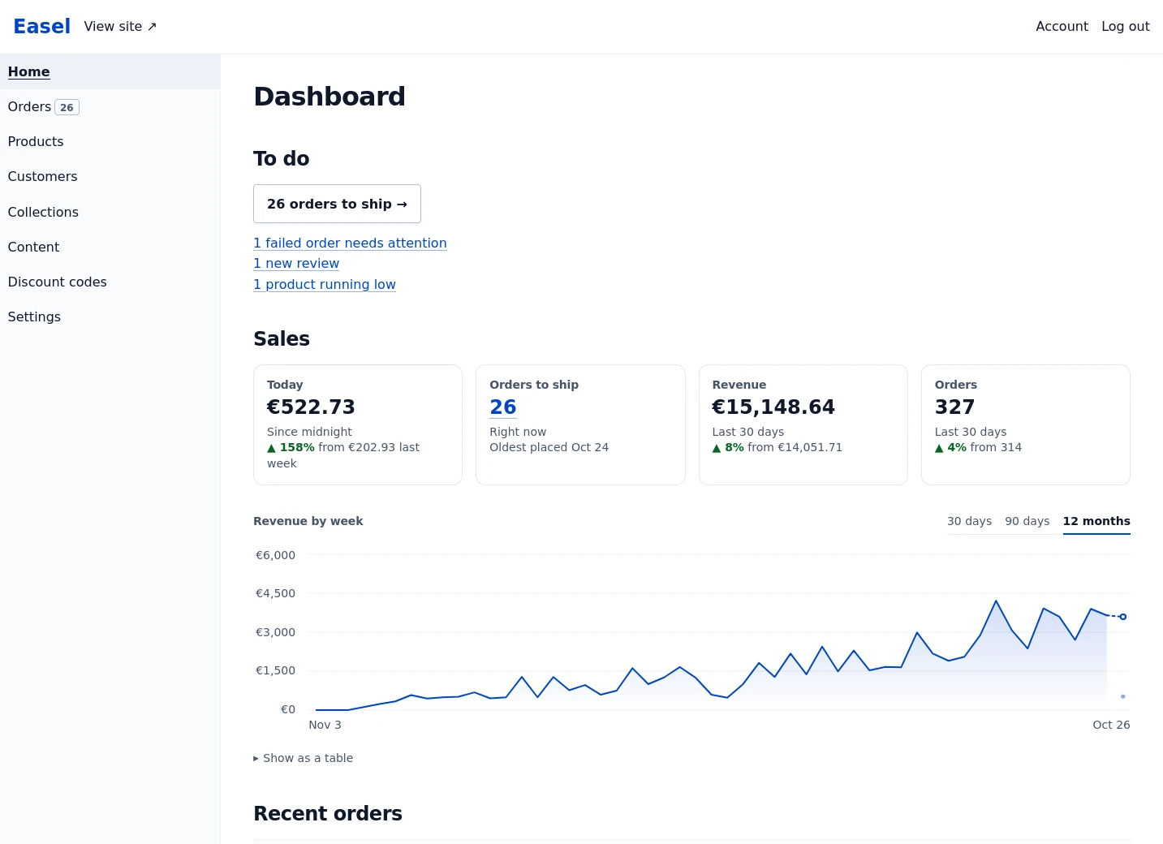The image size is (1163, 844).
Task: Click the €4,500 axis label
Action: tap(275, 593)
